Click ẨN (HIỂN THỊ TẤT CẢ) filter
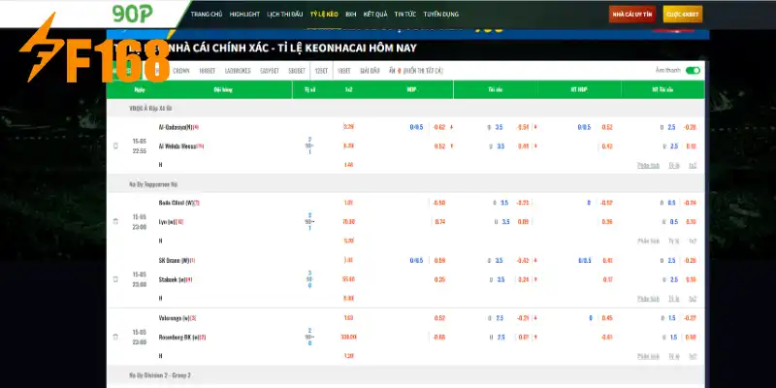This screenshot has width=776, height=388. point(416,71)
